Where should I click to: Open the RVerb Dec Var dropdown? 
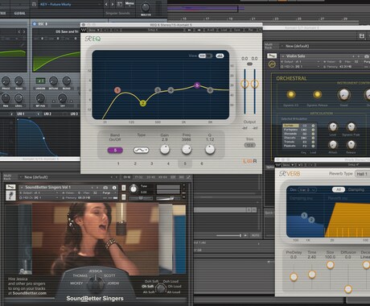click(x=307, y=189)
